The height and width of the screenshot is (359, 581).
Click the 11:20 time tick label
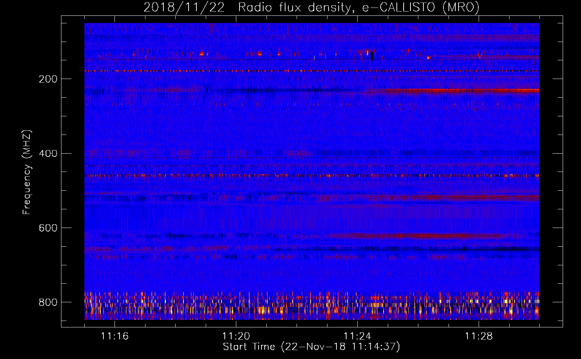236,336
